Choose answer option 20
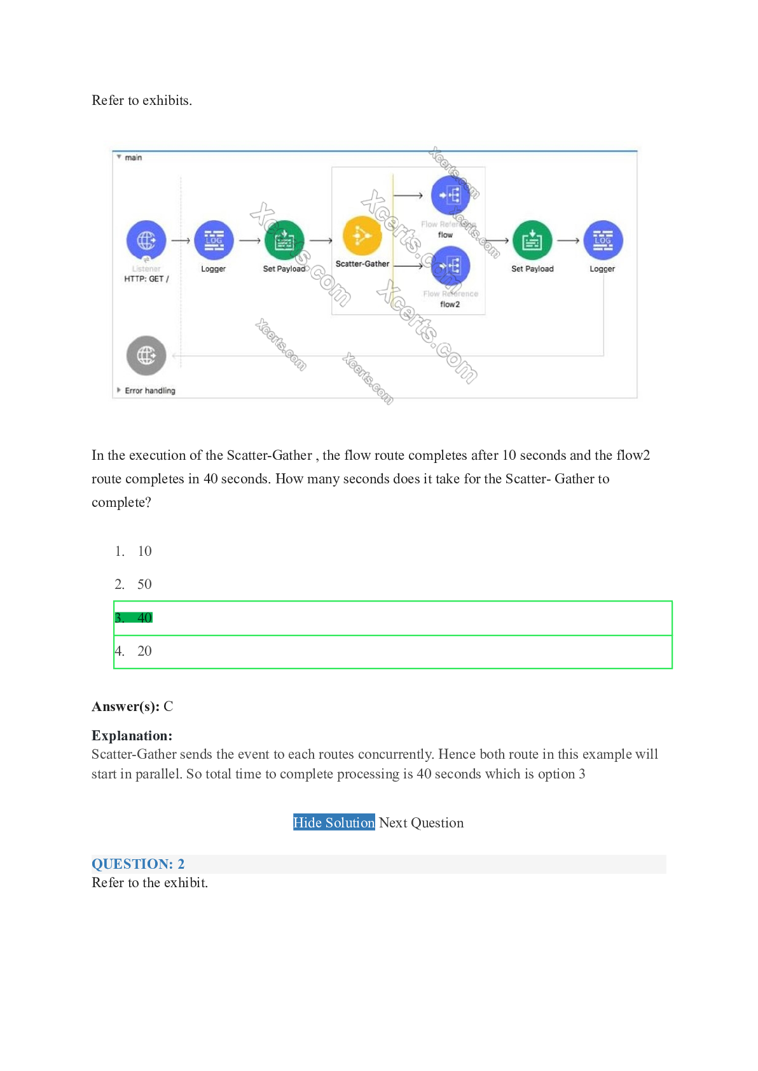Viewport: 758px width, 1071px height. click(x=144, y=651)
